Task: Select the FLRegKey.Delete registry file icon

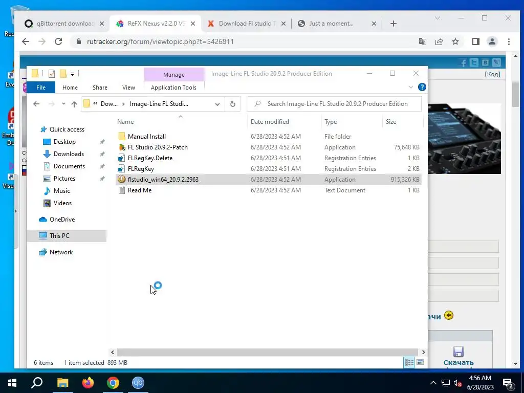Action: coord(122,158)
